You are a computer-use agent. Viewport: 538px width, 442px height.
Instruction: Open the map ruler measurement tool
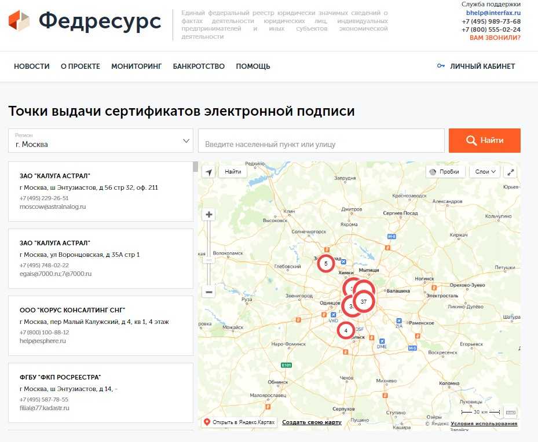pos(510,412)
